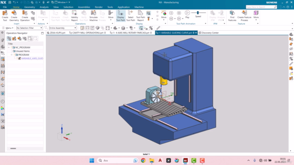Expand the Display group More menu
The image size is (294, 165).
164,15
